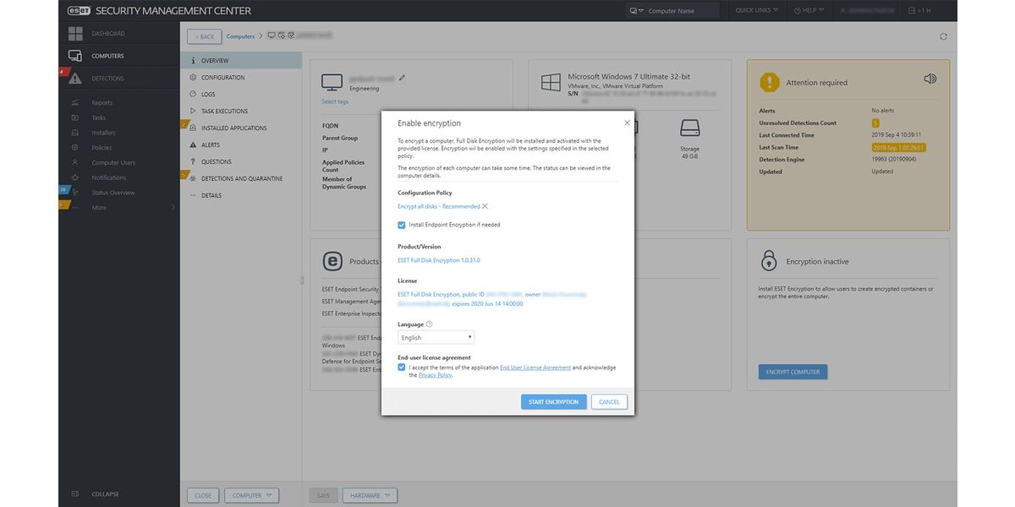Click the refresh icon at top right

tap(943, 36)
